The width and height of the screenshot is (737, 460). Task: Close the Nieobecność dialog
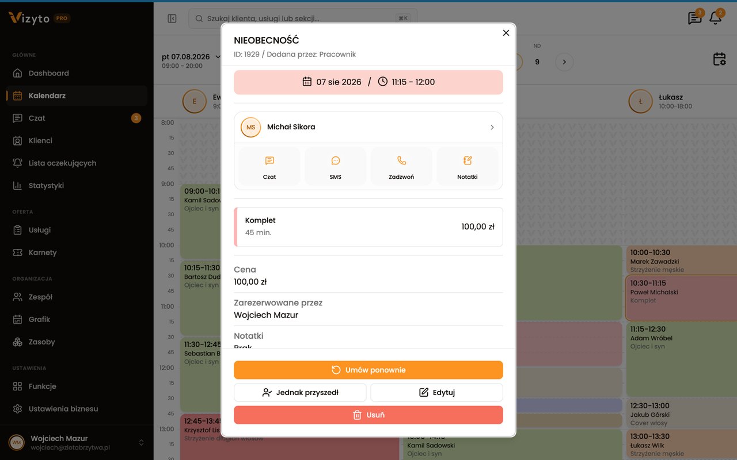(506, 33)
